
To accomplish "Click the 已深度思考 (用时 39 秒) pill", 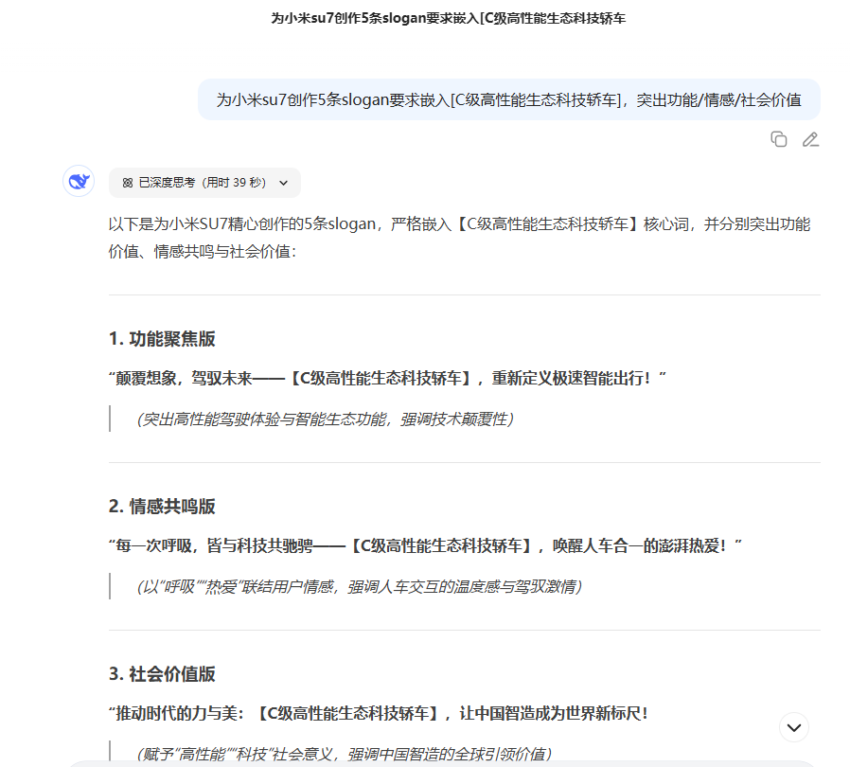I will [204, 182].
